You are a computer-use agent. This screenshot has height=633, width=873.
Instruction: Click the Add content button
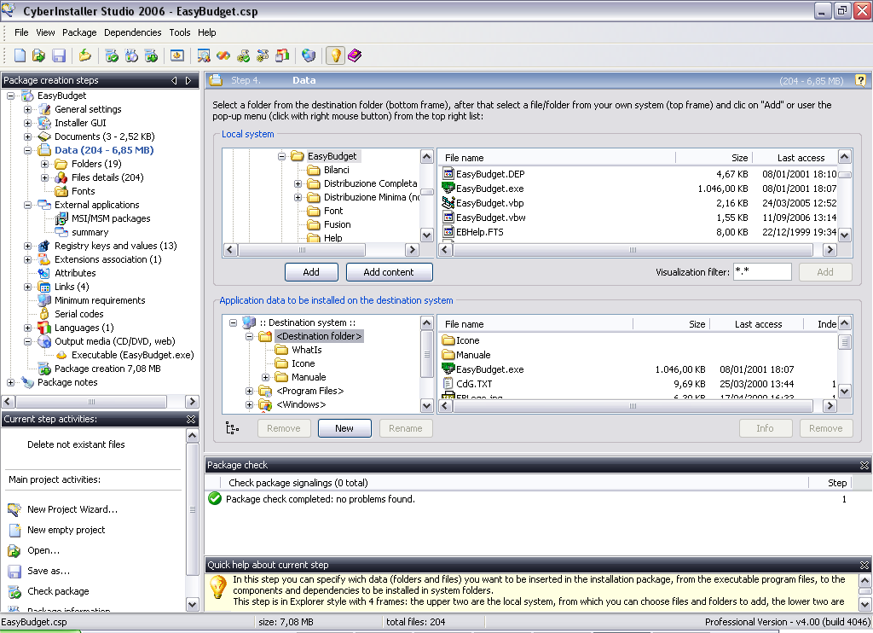(x=389, y=272)
